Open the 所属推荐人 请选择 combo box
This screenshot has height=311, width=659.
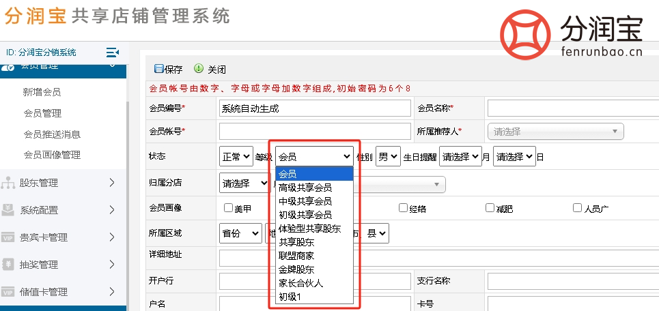coord(556,132)
